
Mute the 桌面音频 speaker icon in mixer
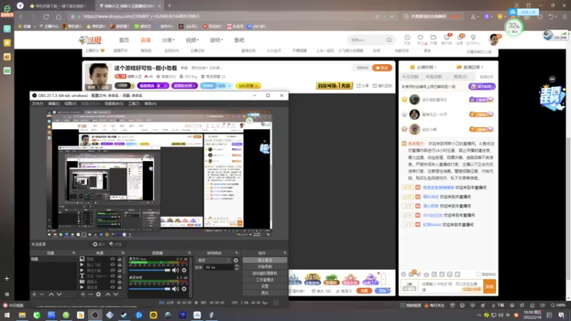coord(175,289)
